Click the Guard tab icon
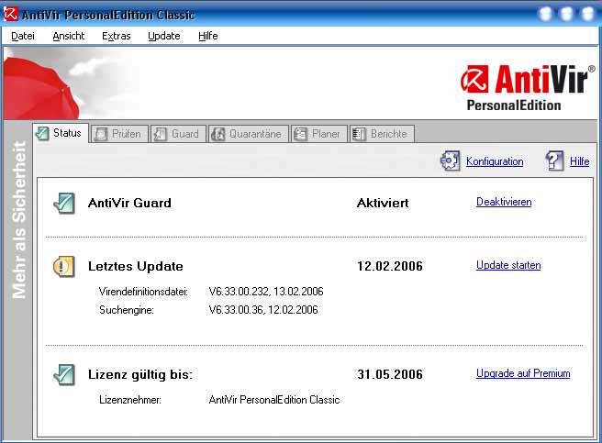 (x=160, y=134)
